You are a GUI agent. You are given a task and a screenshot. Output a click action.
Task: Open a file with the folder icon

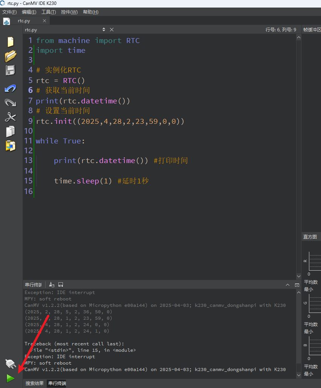pos(11,56)
